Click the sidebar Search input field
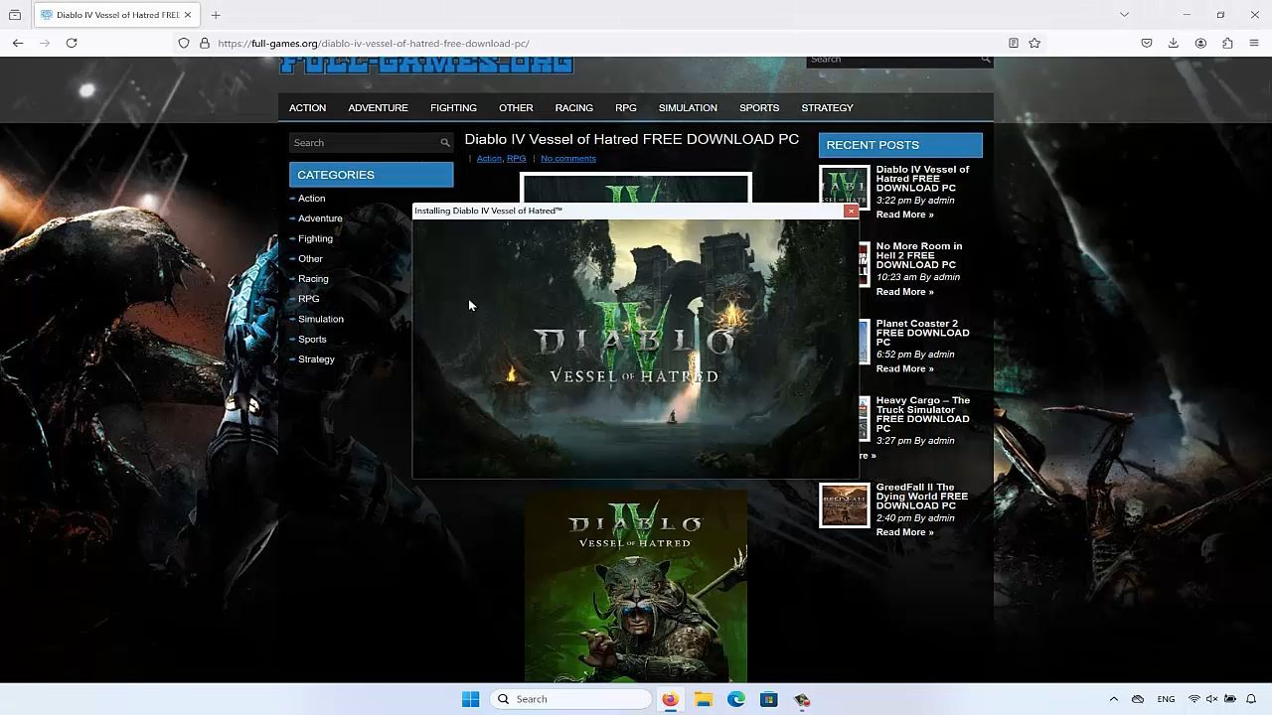Screen dimensions: 1272x715 tap(364, 143)
